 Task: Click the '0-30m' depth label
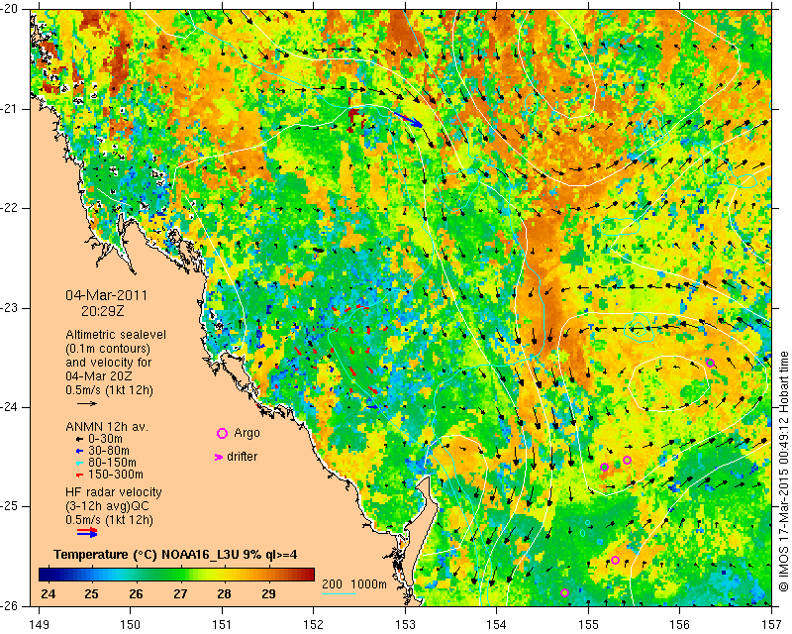tap(105, 439)
